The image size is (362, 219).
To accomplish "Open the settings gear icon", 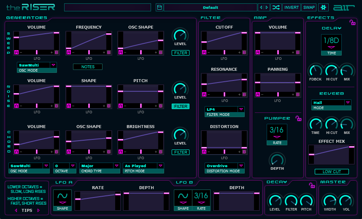I will coord(323,8).
